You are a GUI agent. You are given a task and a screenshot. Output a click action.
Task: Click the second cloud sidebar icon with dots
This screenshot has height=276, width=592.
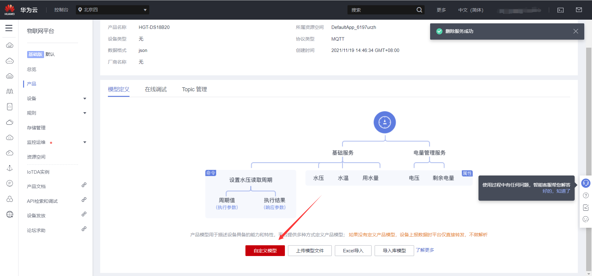click(10, 61)
